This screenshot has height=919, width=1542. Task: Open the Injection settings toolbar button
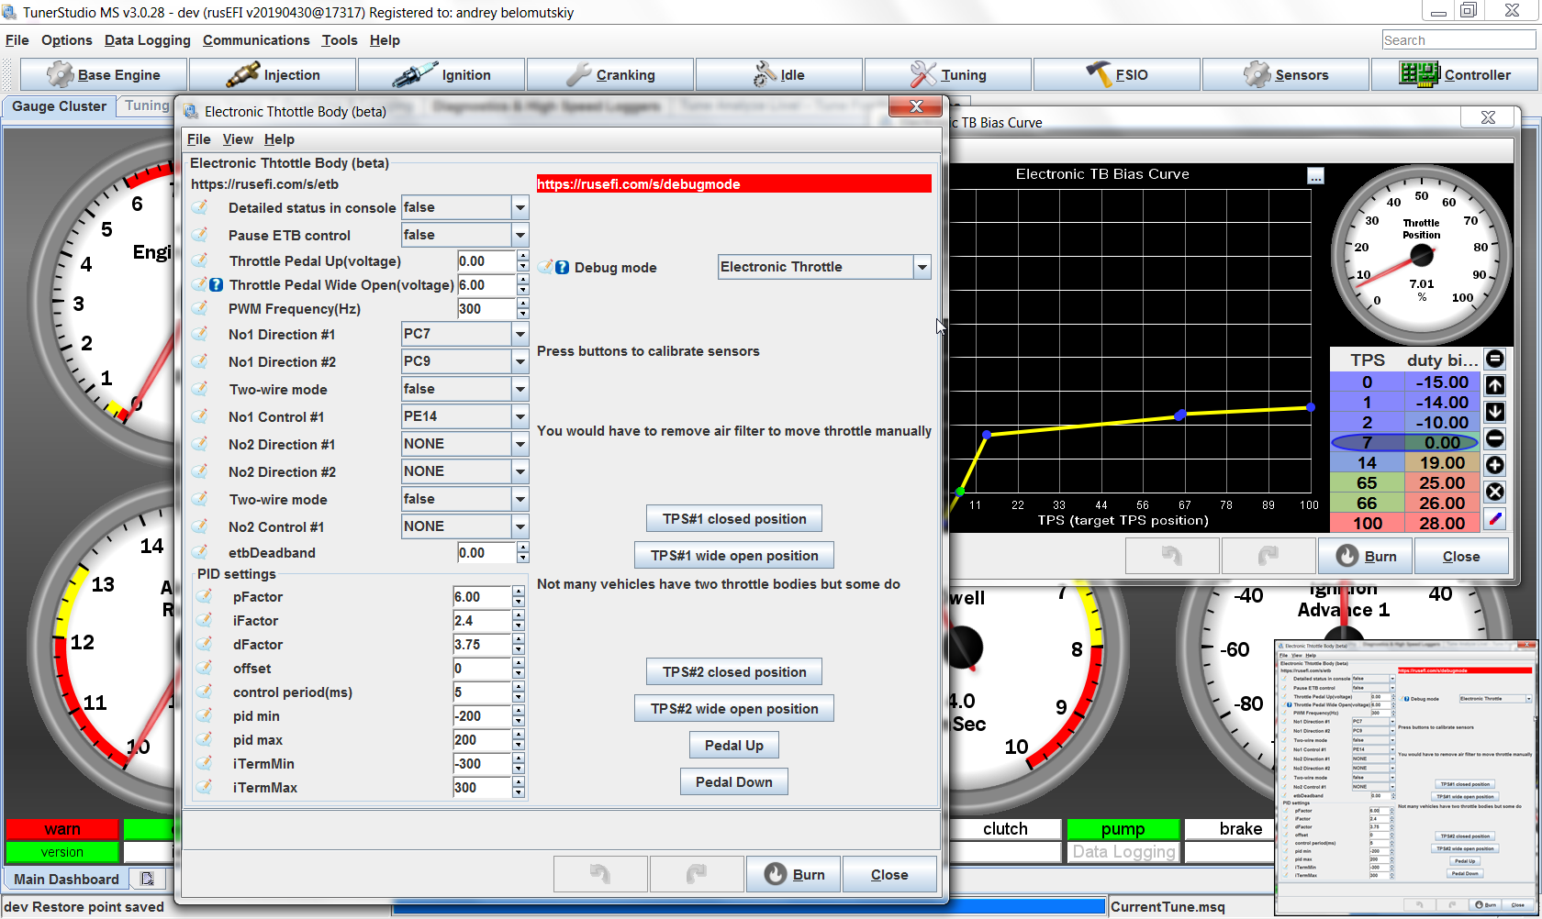tap(273, 75)
